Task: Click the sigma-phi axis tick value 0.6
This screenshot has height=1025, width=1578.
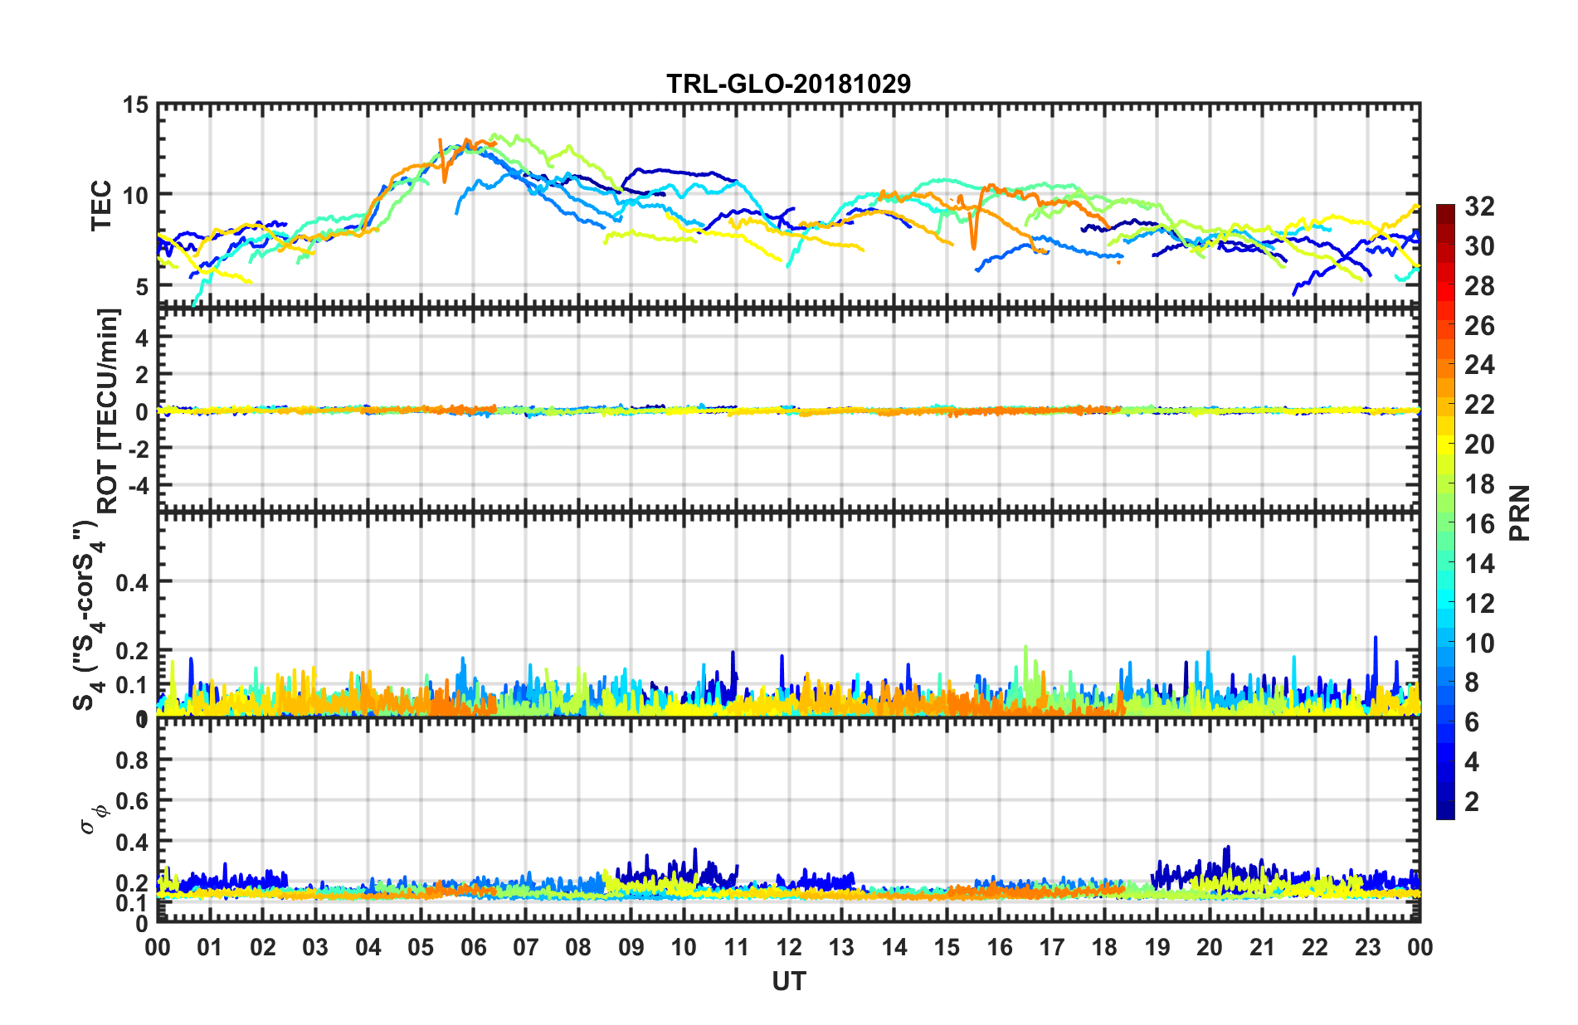Action: [132, 801]
